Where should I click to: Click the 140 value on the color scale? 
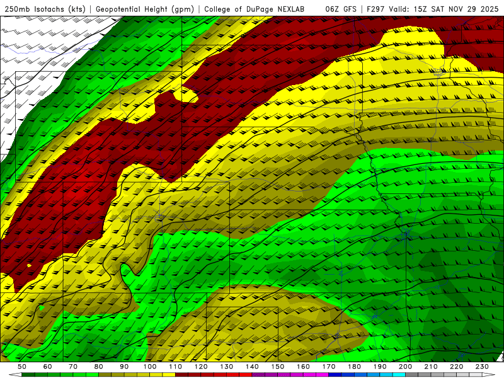pyautogui.click(x=252, y=367)
